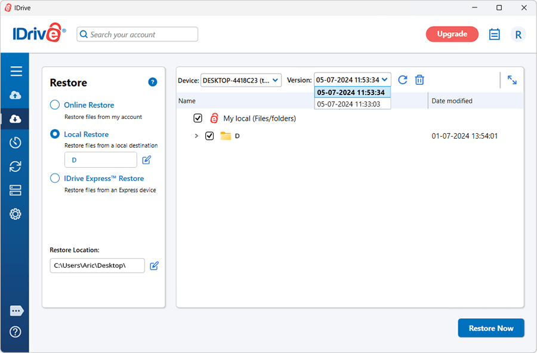Click the Restore Now button
Image resolution: width=537 pixels, height=353 pixels.
click(x=491, y=328)
